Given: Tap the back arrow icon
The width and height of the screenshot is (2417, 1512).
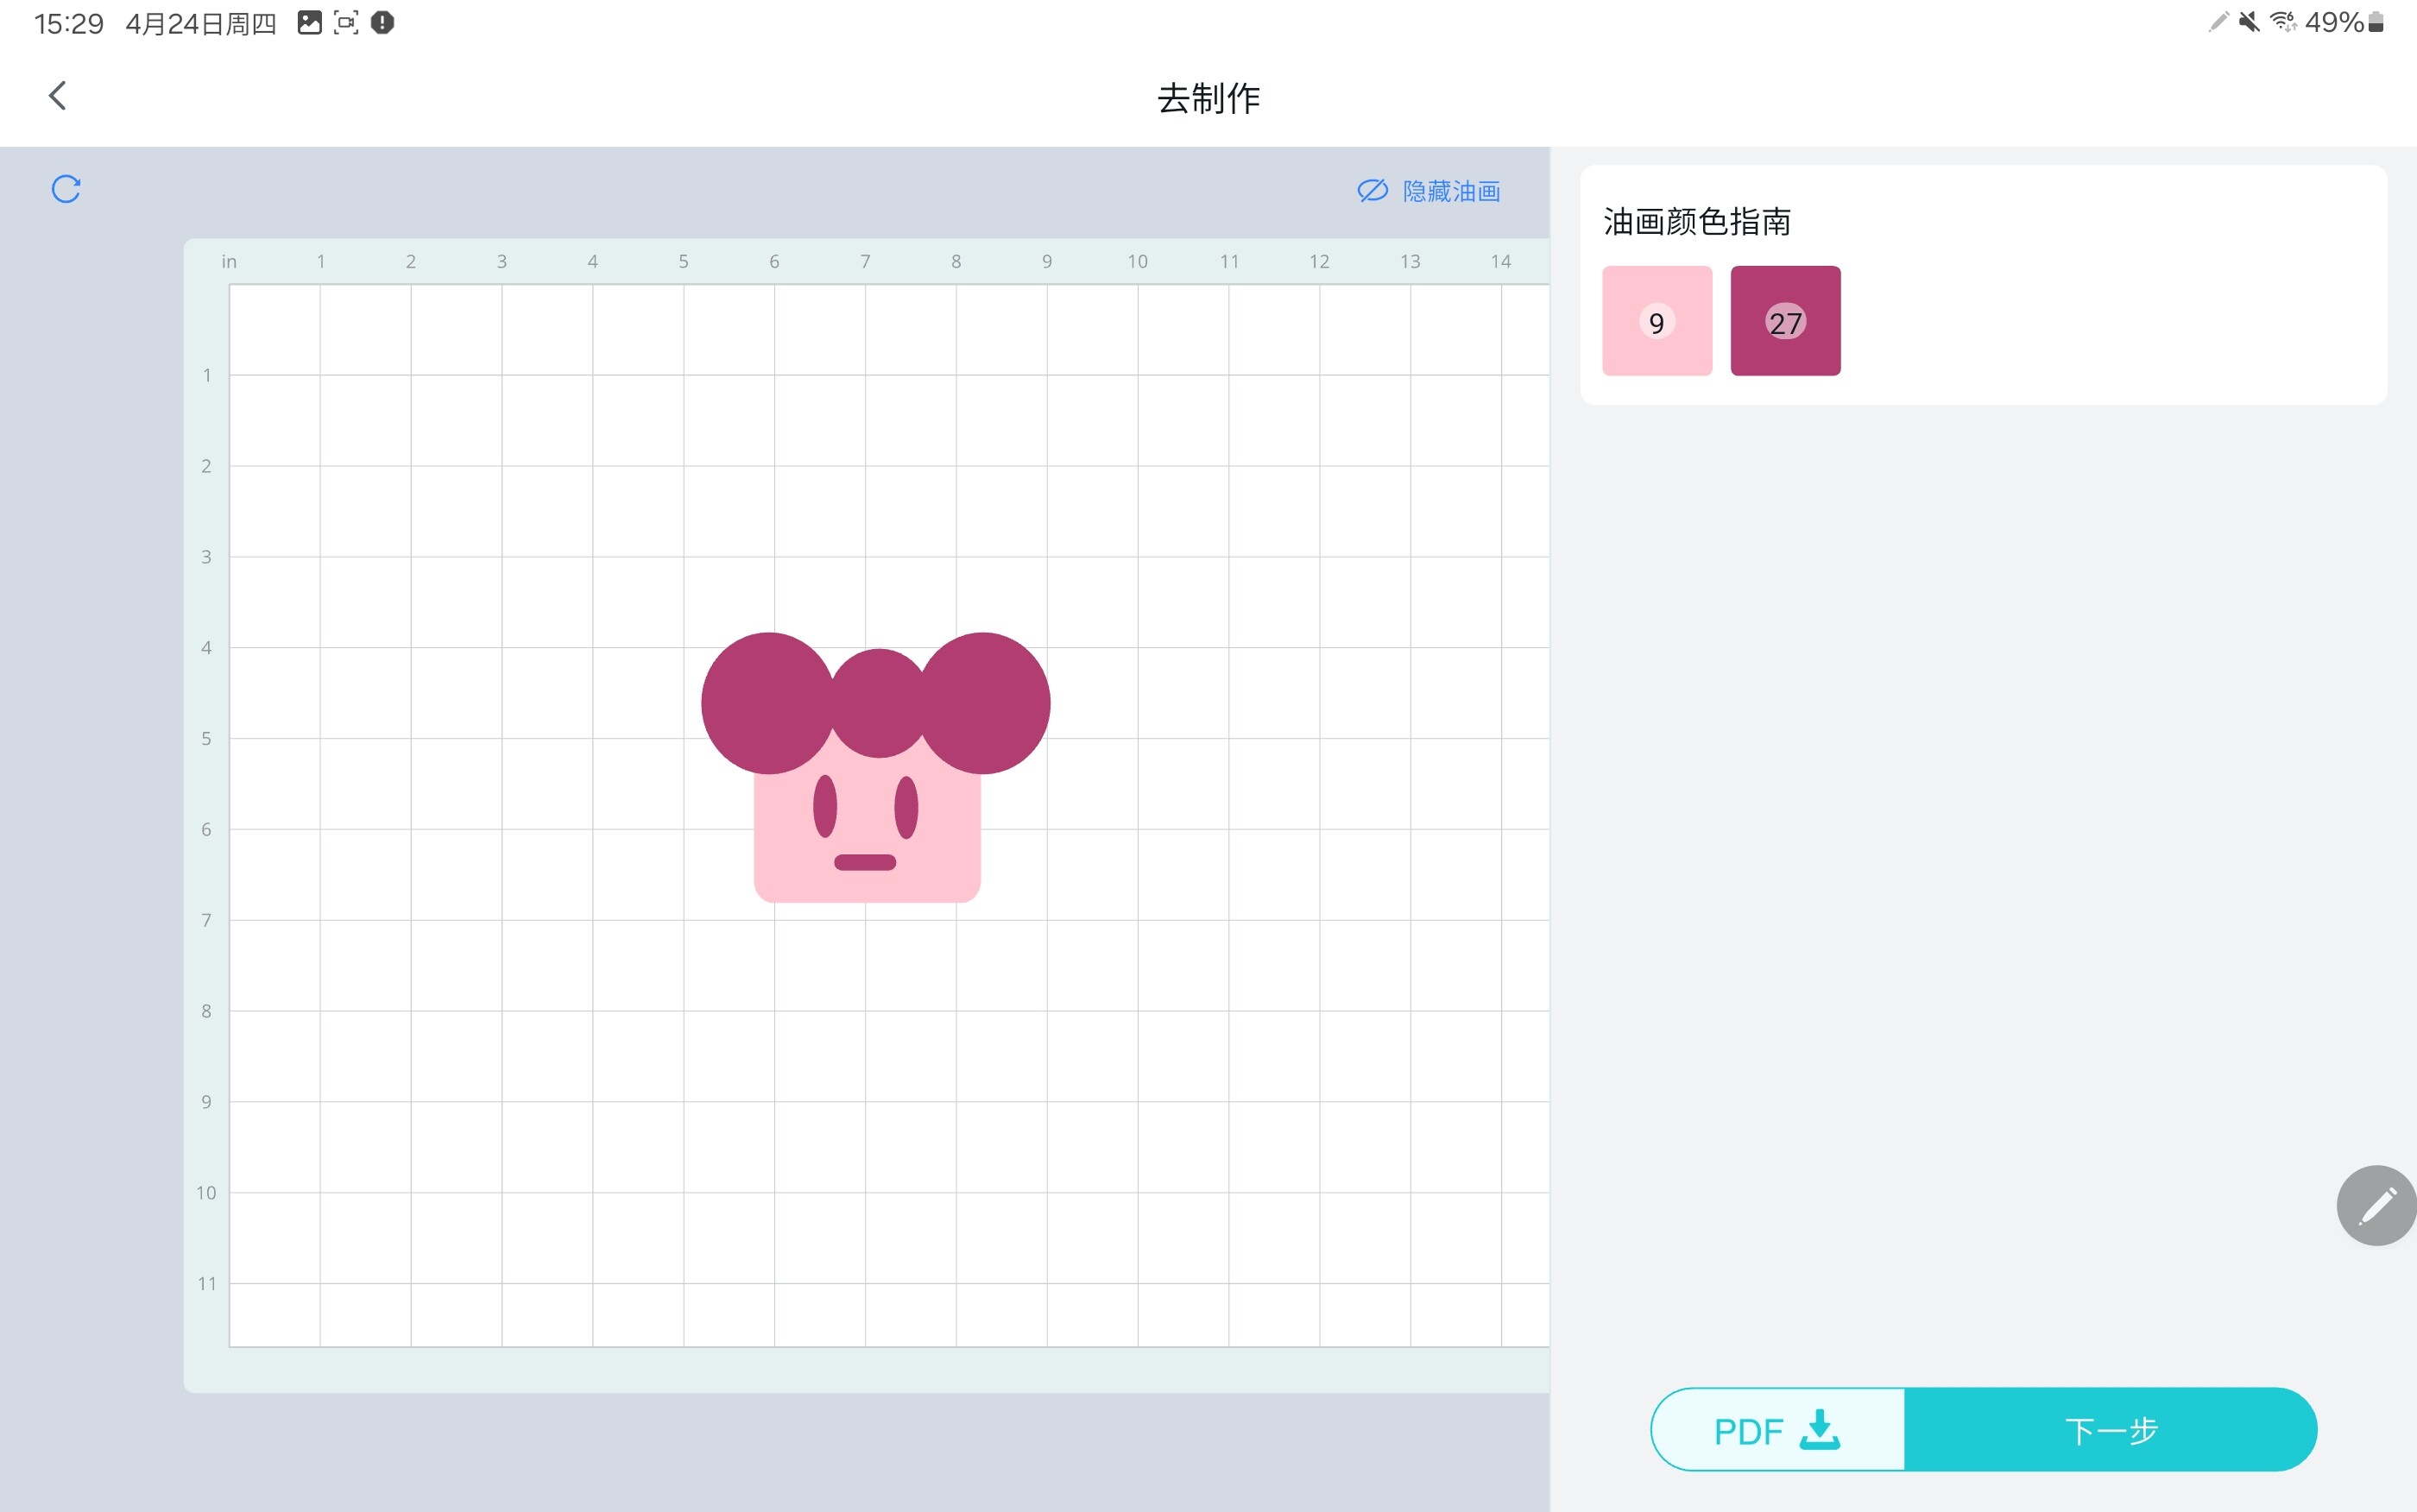Looking at the screenshot, I should (58, 96).
